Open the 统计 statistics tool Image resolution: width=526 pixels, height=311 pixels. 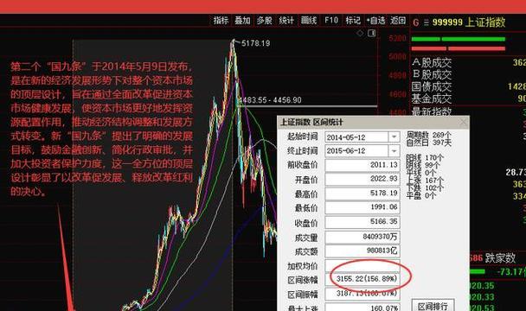point(286,21)
